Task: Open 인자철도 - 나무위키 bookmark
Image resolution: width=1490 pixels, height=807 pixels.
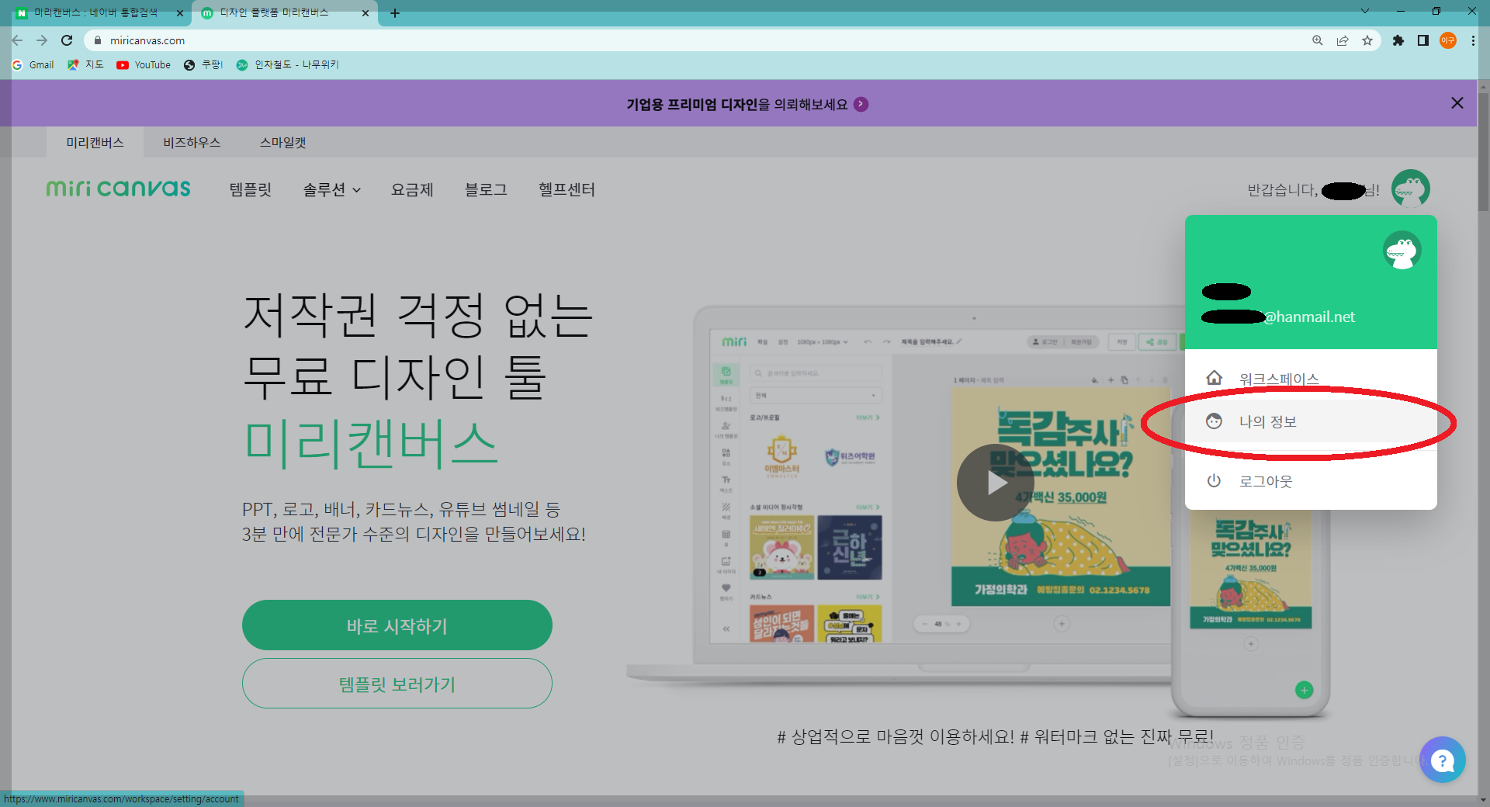Action: (x=288, y=64)
